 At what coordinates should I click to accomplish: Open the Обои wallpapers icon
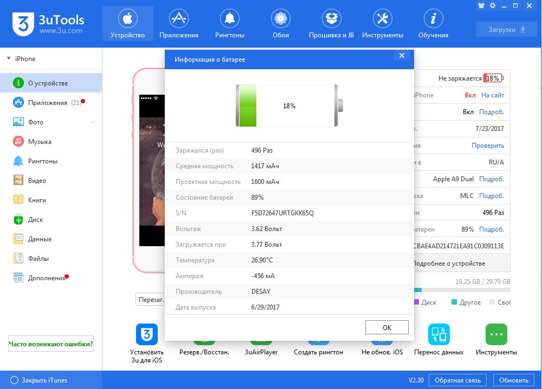click(x=281, y=23)
